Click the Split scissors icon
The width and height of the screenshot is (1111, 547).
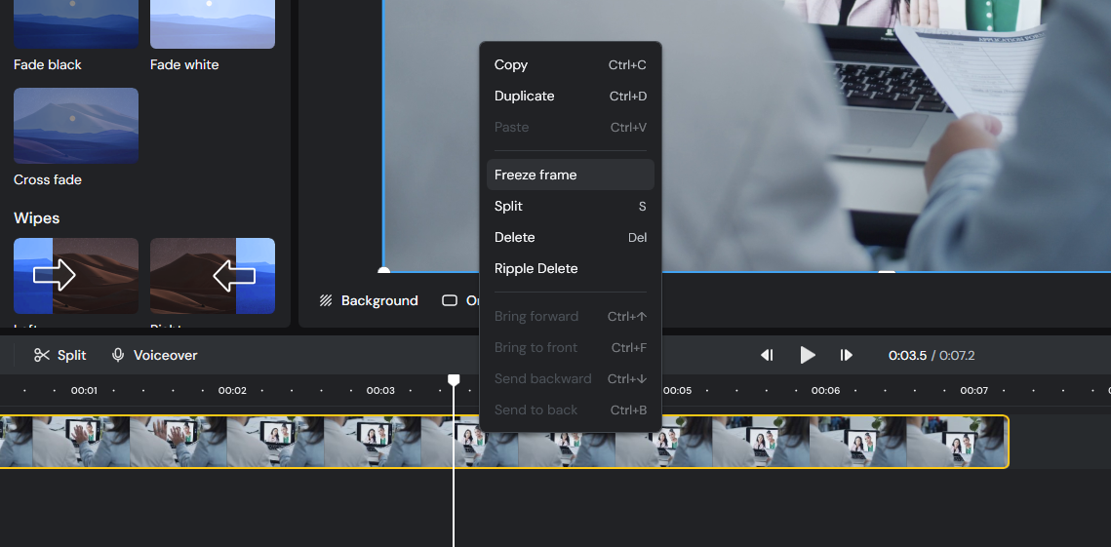(x=42, y=355)
